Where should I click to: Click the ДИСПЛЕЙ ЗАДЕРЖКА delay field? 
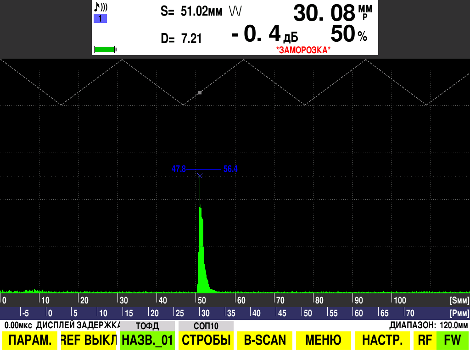coord(78,325)
